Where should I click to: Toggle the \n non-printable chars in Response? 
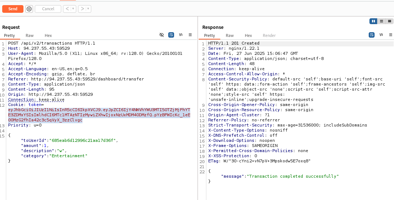(x=381, y=35)
